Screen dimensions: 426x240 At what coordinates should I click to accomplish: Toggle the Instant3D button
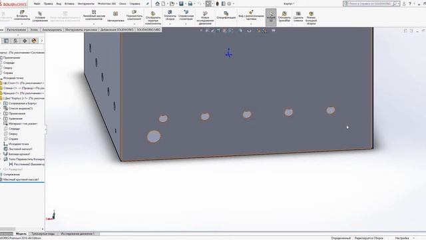coord(271,17)
